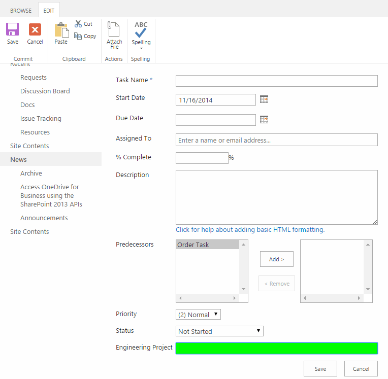This screenshot has height=379, width=388.
Task: Go to Discussion Board in sidebar
Action: pos(45,91)
